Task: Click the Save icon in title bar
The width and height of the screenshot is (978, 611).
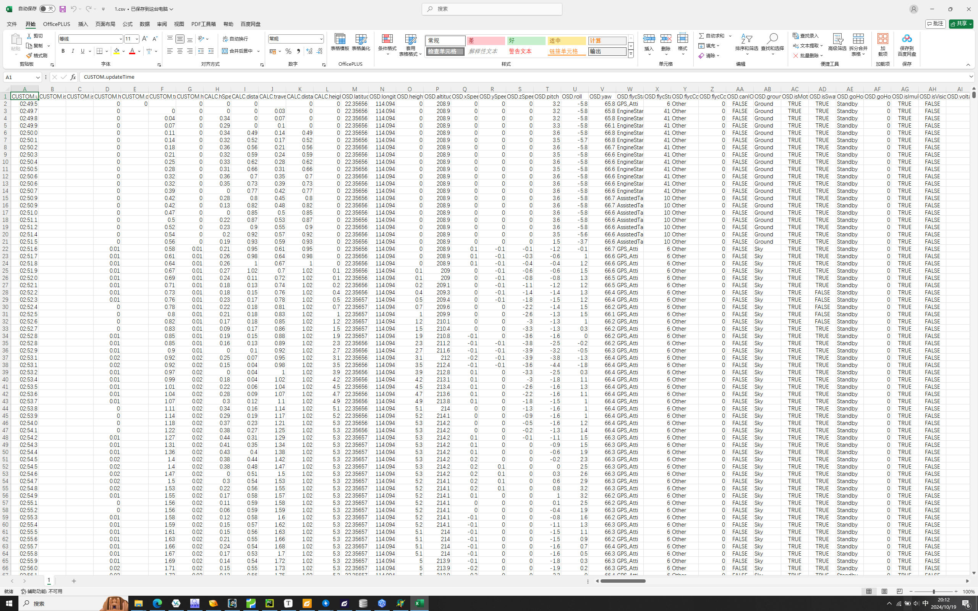Action: 62,9
